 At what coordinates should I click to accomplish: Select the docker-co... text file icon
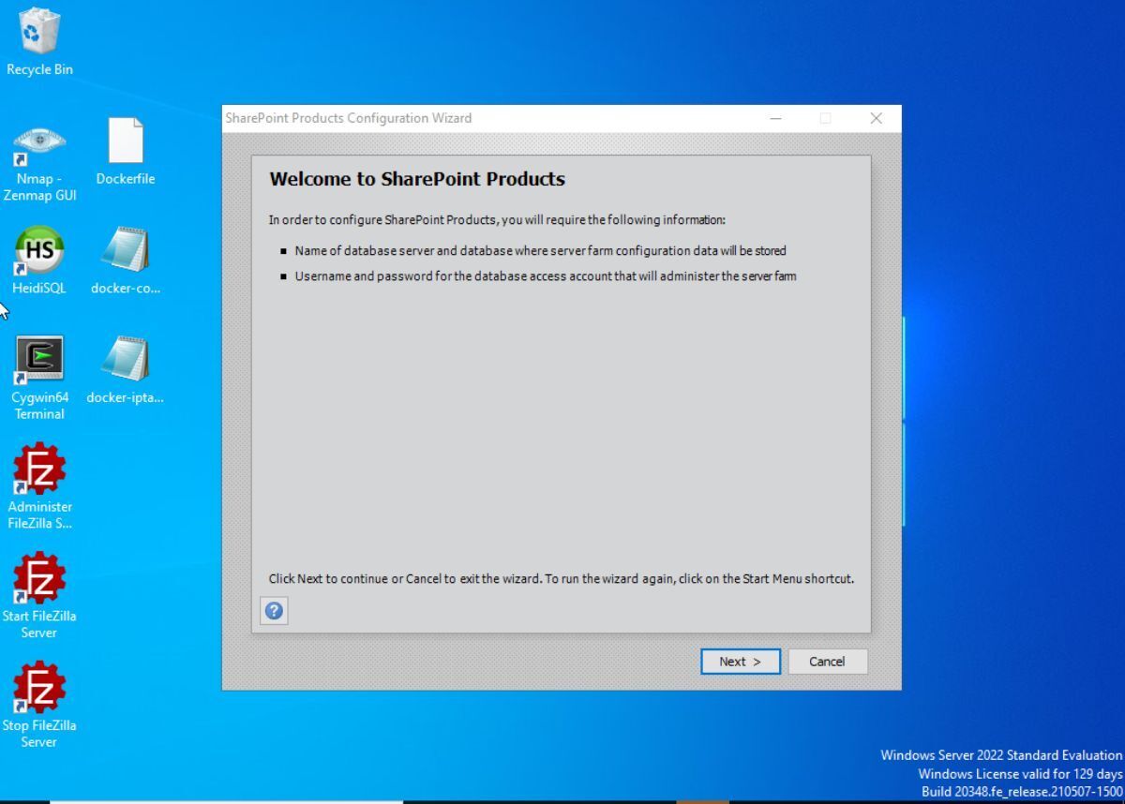126,261
